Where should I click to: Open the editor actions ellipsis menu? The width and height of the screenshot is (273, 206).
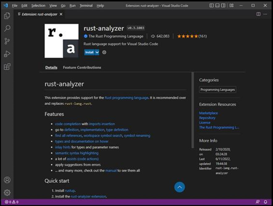[x=265, y=14]
